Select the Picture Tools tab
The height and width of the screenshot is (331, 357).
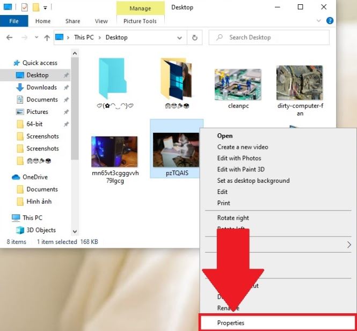pos(140,21)
